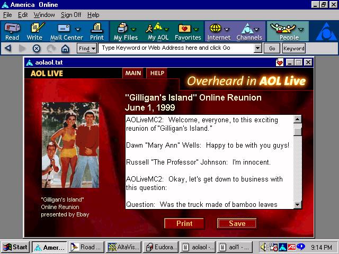This screenshot has width=339, height=254.
Task: Click "I'm innocent." line in transcript
Action: (x=251, y=162)
